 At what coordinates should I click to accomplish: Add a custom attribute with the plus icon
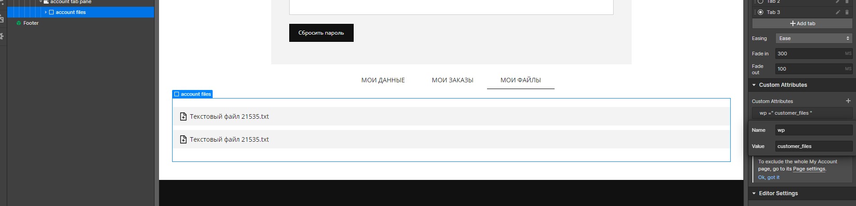[x=848, y=101]
